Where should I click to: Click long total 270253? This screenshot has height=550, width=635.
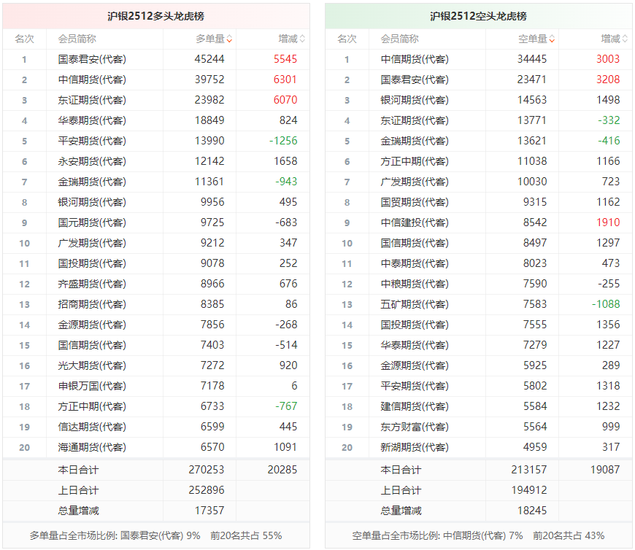tap(207, 470)
